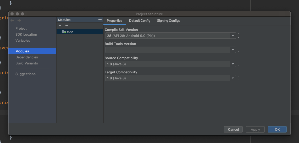Select Dependencies in the left sidebar
Screen dimensions: 299x143
[x=27, y=57]
